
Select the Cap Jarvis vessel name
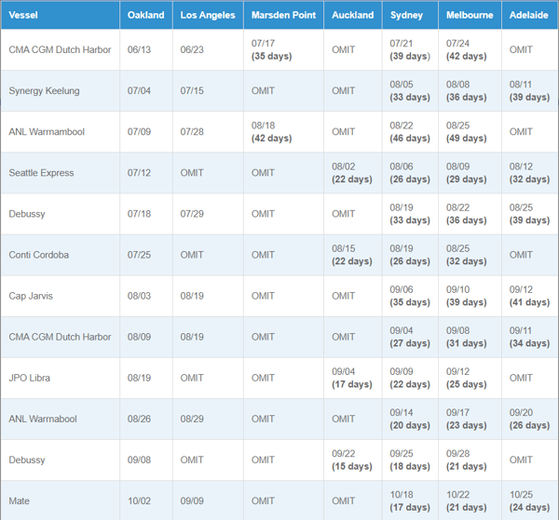31,296
